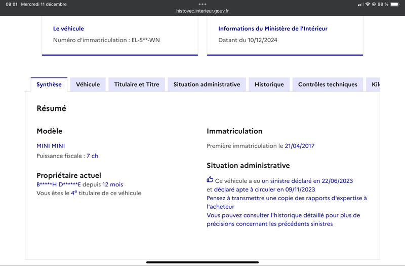Select the partially hidden Kilométrage tab

pyautogui.click(x=373, y=85)
